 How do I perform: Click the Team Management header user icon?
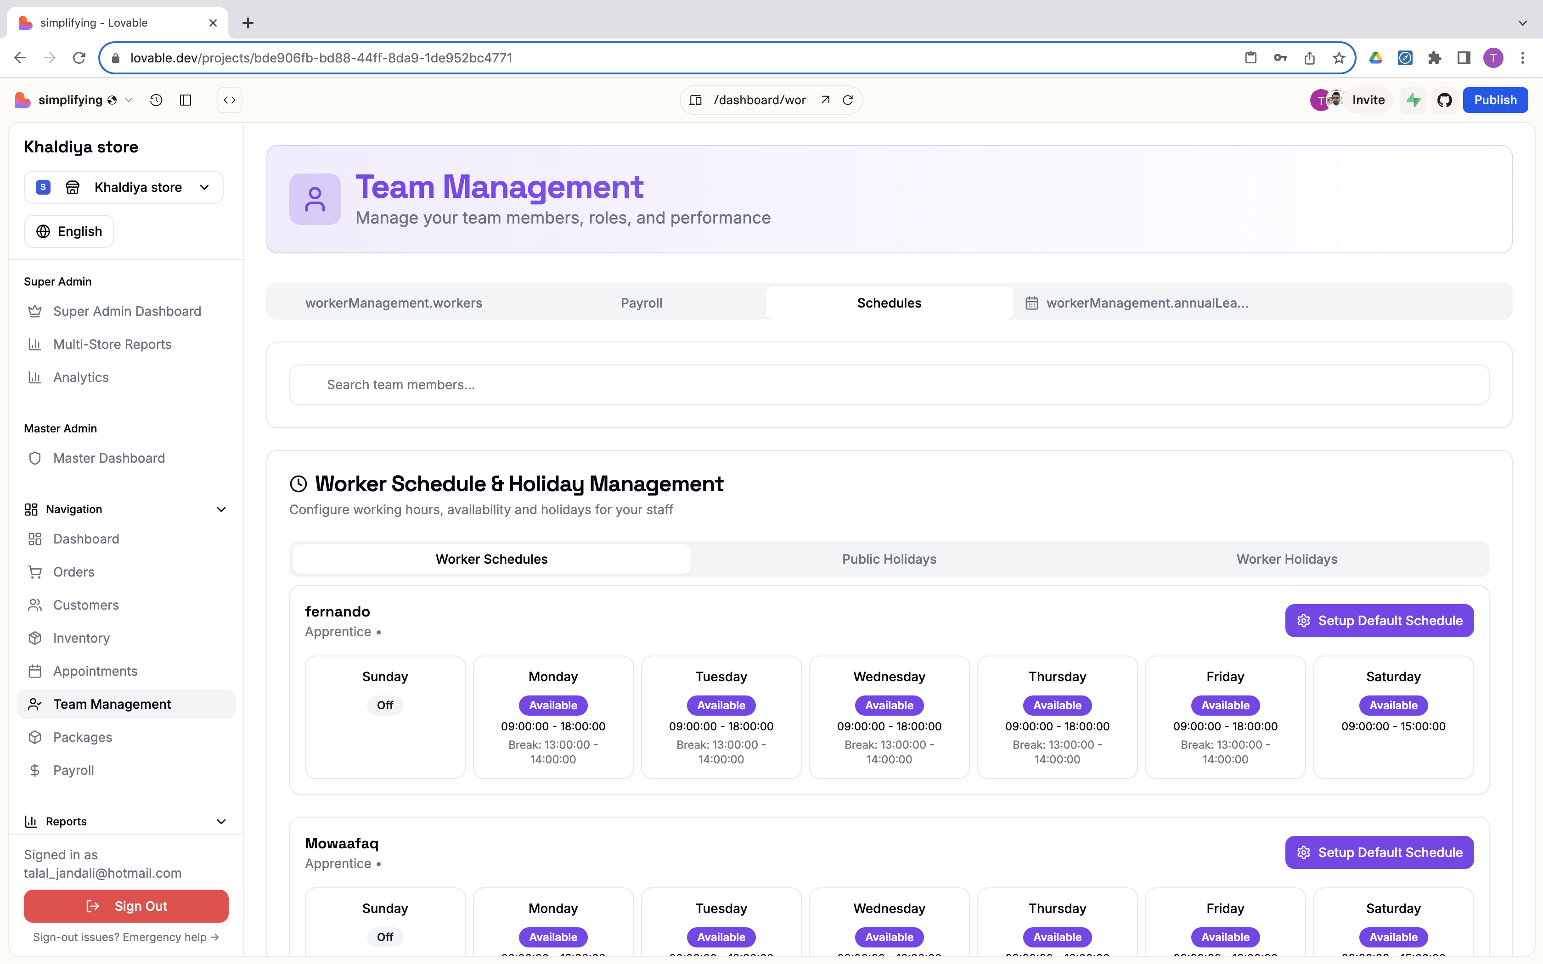coord(315,199)
